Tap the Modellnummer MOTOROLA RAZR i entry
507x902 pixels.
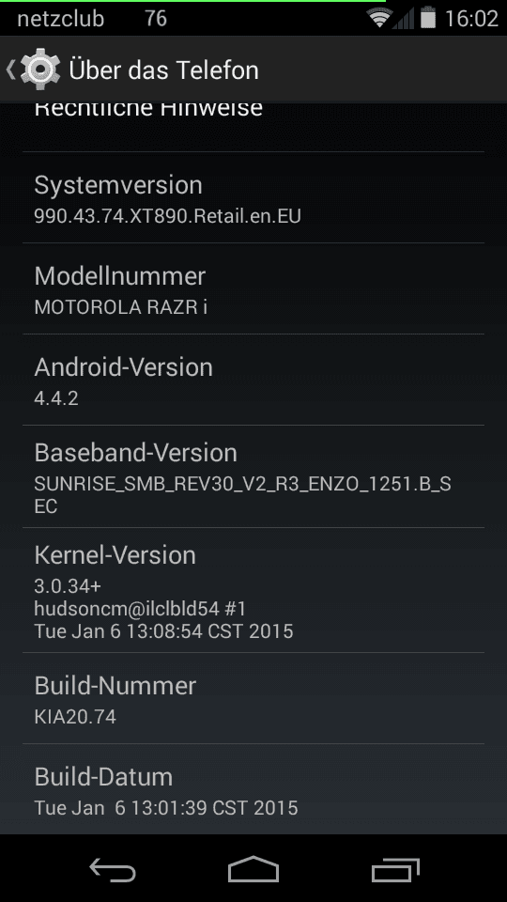tap(253, 288)
